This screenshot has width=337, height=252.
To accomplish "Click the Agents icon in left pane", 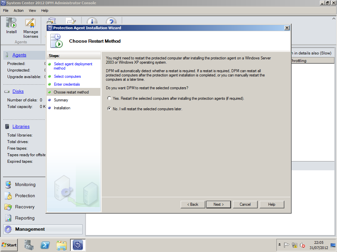I will tap(7, 55).
